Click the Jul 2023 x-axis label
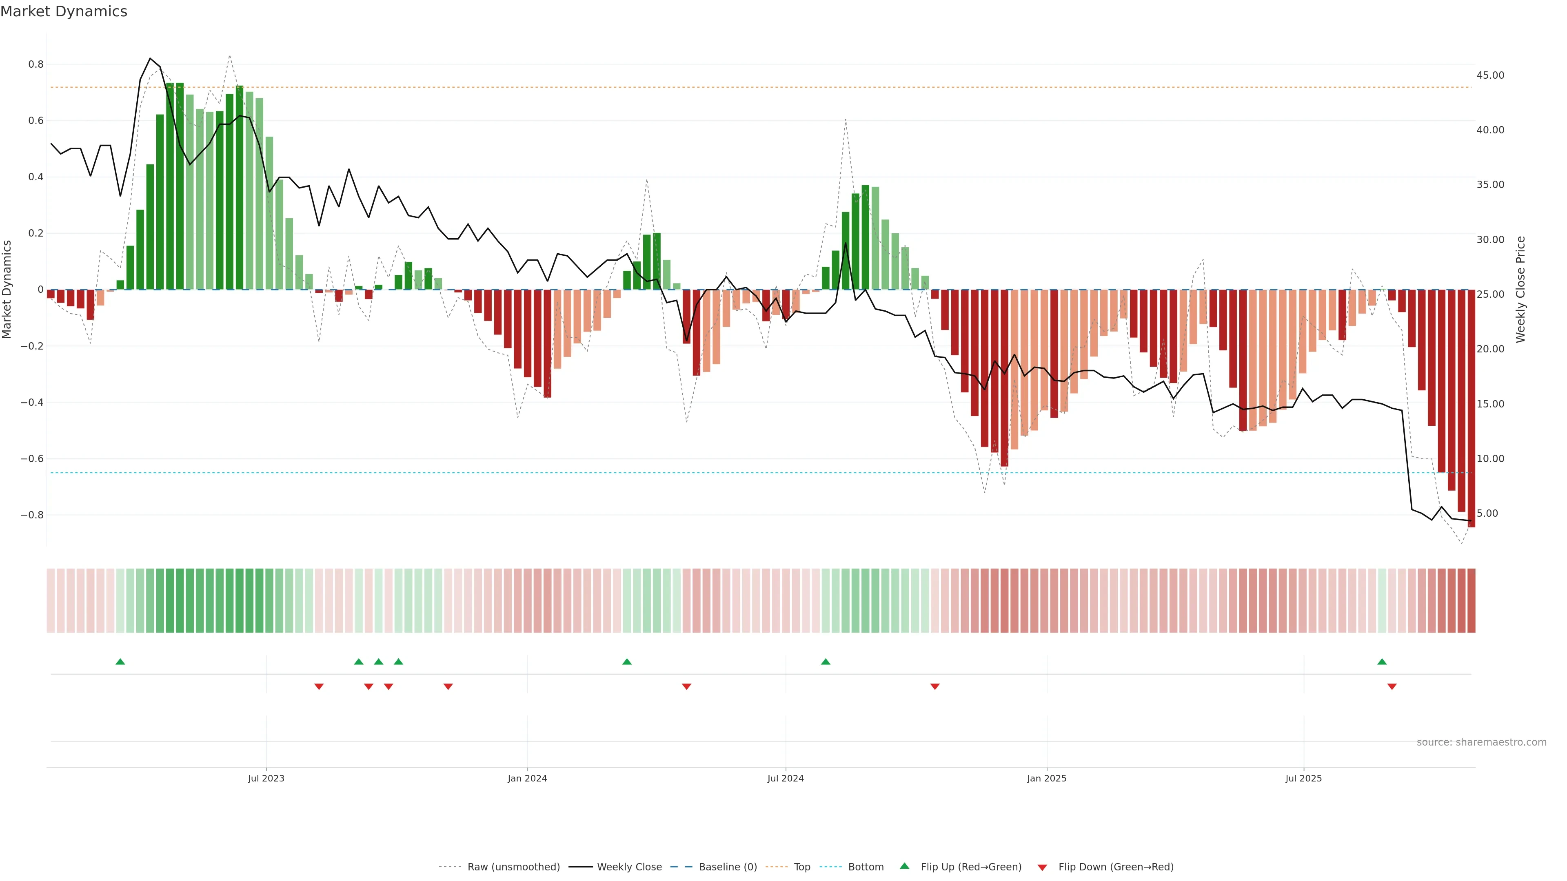This screenshot has width=1567, height=881. tap(266, 778)
